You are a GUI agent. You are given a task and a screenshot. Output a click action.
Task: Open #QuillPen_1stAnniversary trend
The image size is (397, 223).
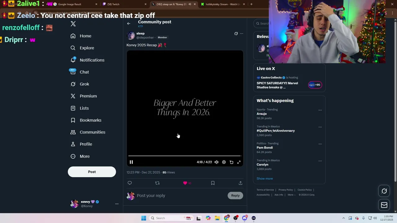pyautogui.click(x=276, y=131)
